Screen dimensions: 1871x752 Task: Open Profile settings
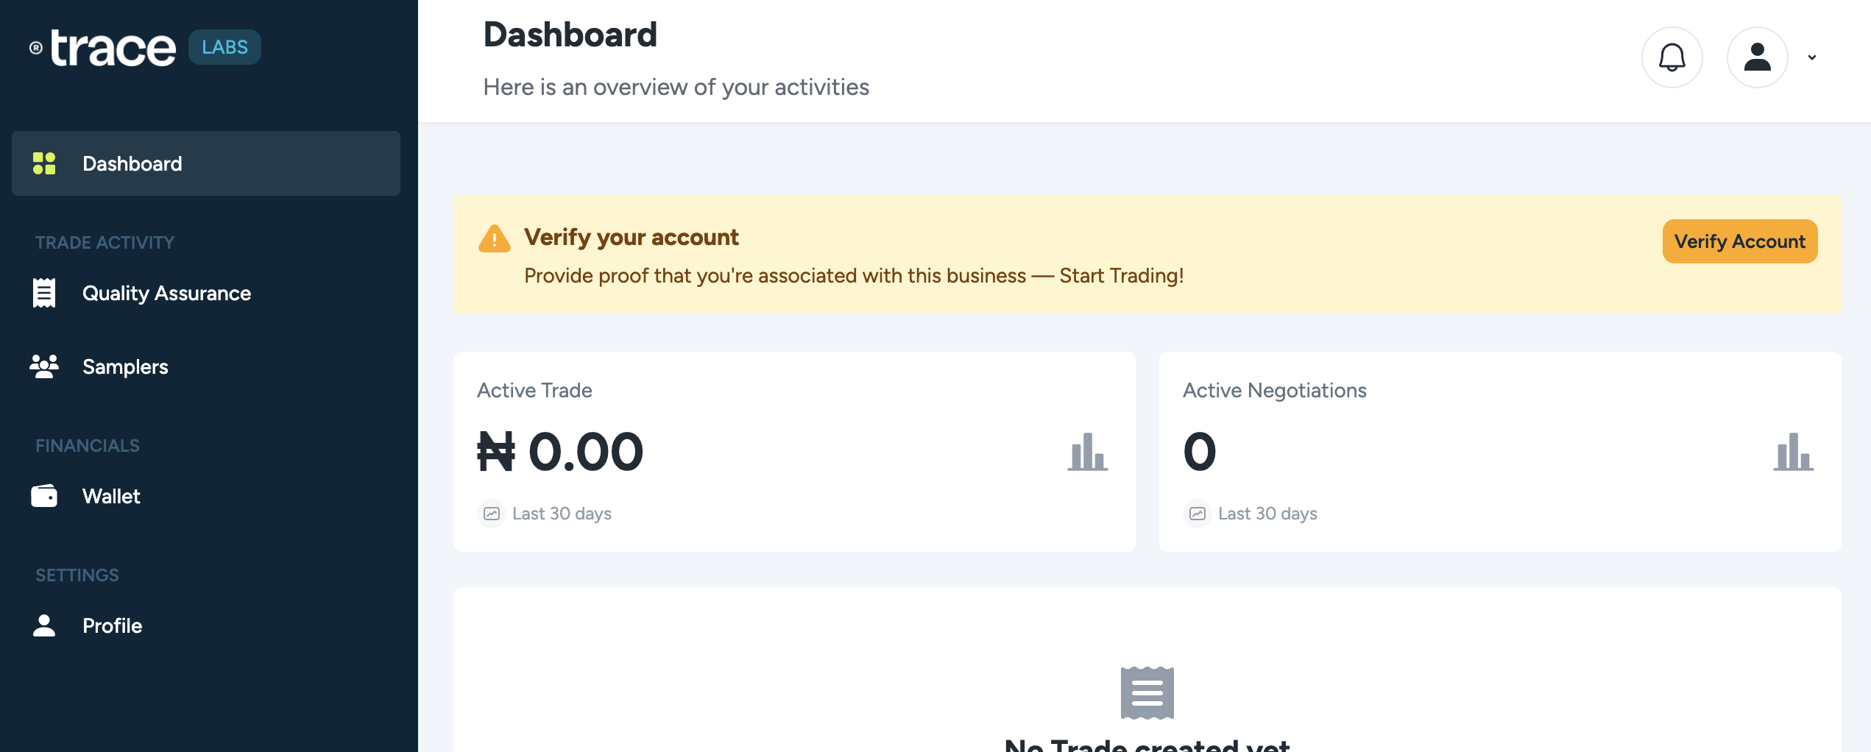pos(112,625)
